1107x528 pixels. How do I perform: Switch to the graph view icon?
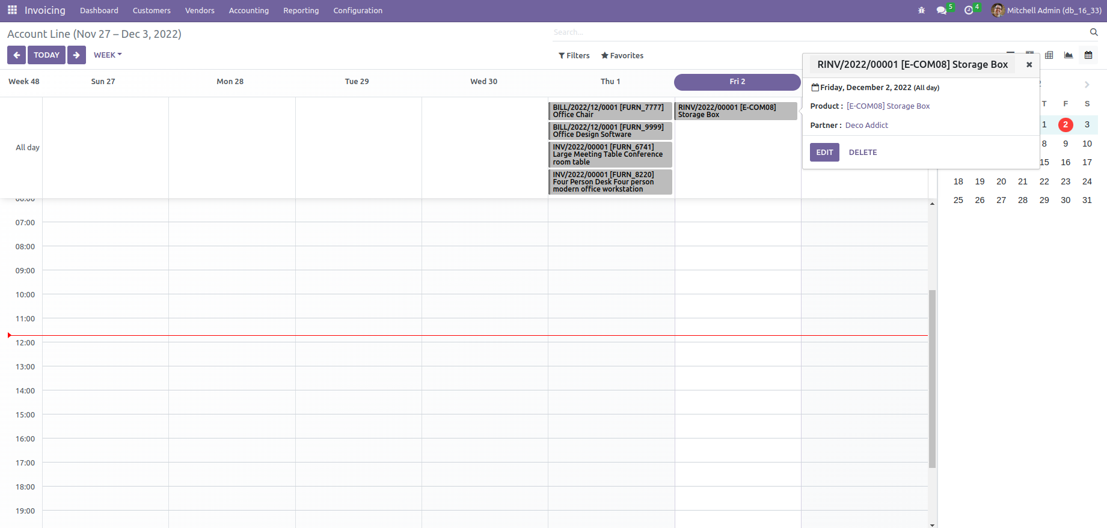[1069, 55]
